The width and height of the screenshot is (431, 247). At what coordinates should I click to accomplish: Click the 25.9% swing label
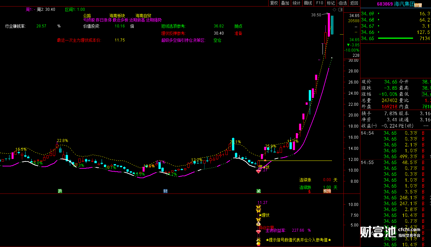point(271,146)
